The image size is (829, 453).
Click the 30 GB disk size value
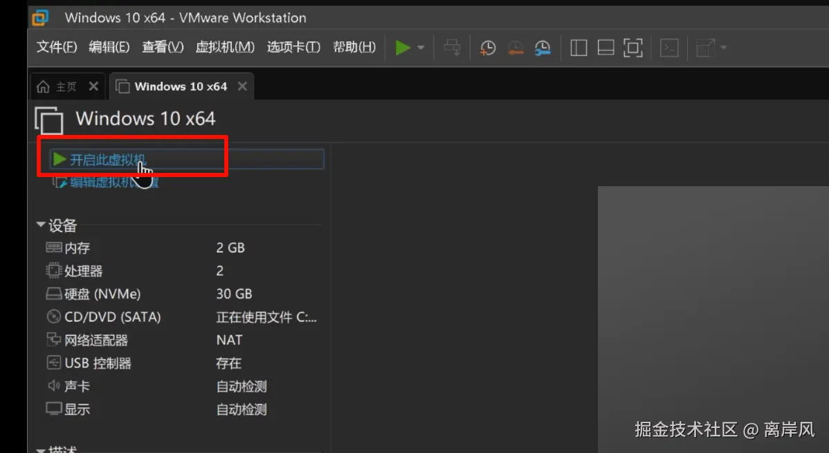[234, 294]
